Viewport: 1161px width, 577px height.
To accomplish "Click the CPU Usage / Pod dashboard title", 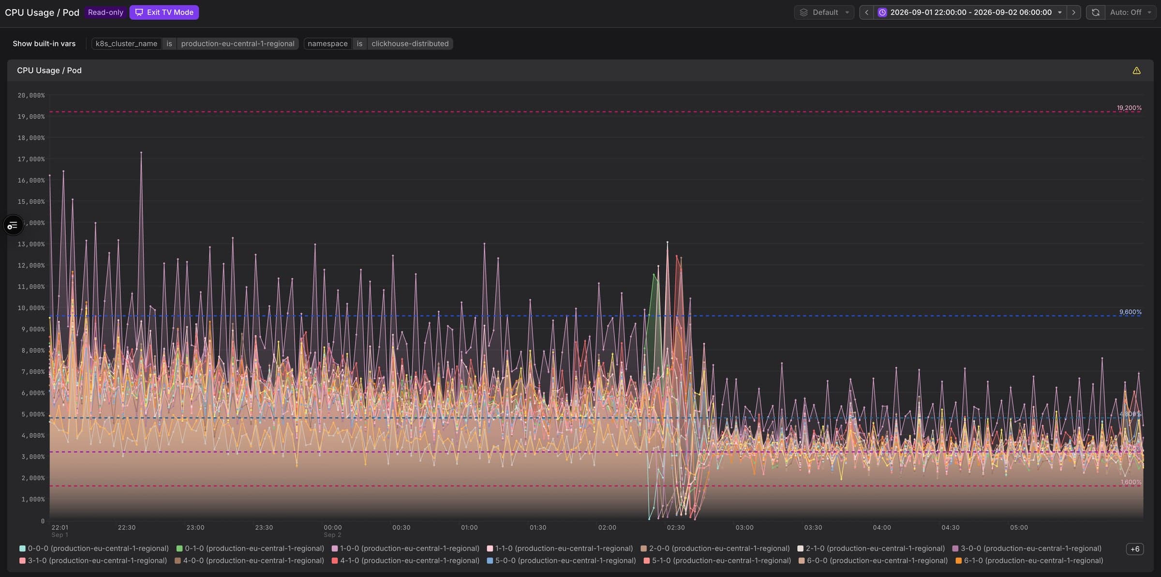I will [42, 13].
